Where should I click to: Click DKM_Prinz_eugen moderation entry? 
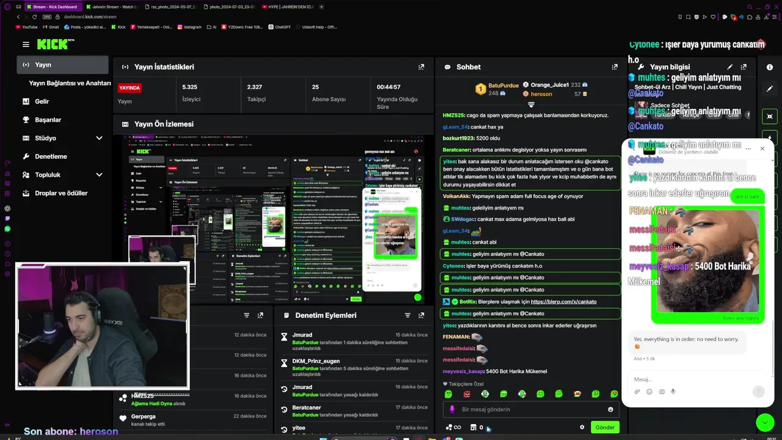tap(354, 368)
